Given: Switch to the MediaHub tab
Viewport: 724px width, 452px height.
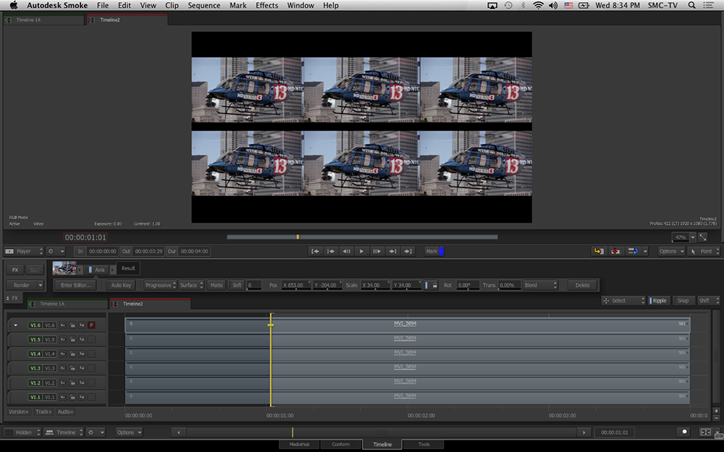Looking at the screenshot, I should 300,445.
